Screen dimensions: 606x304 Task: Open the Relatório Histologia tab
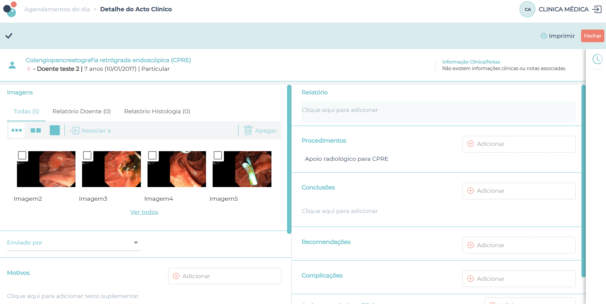coord(157,111)
